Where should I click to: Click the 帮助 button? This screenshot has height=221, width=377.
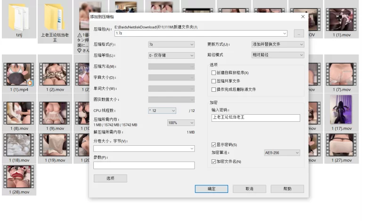click(x=287, y=189)
